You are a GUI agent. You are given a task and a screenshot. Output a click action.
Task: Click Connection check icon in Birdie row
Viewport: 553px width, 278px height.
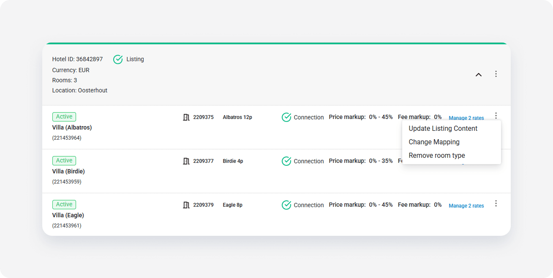(x=286, y=161)
